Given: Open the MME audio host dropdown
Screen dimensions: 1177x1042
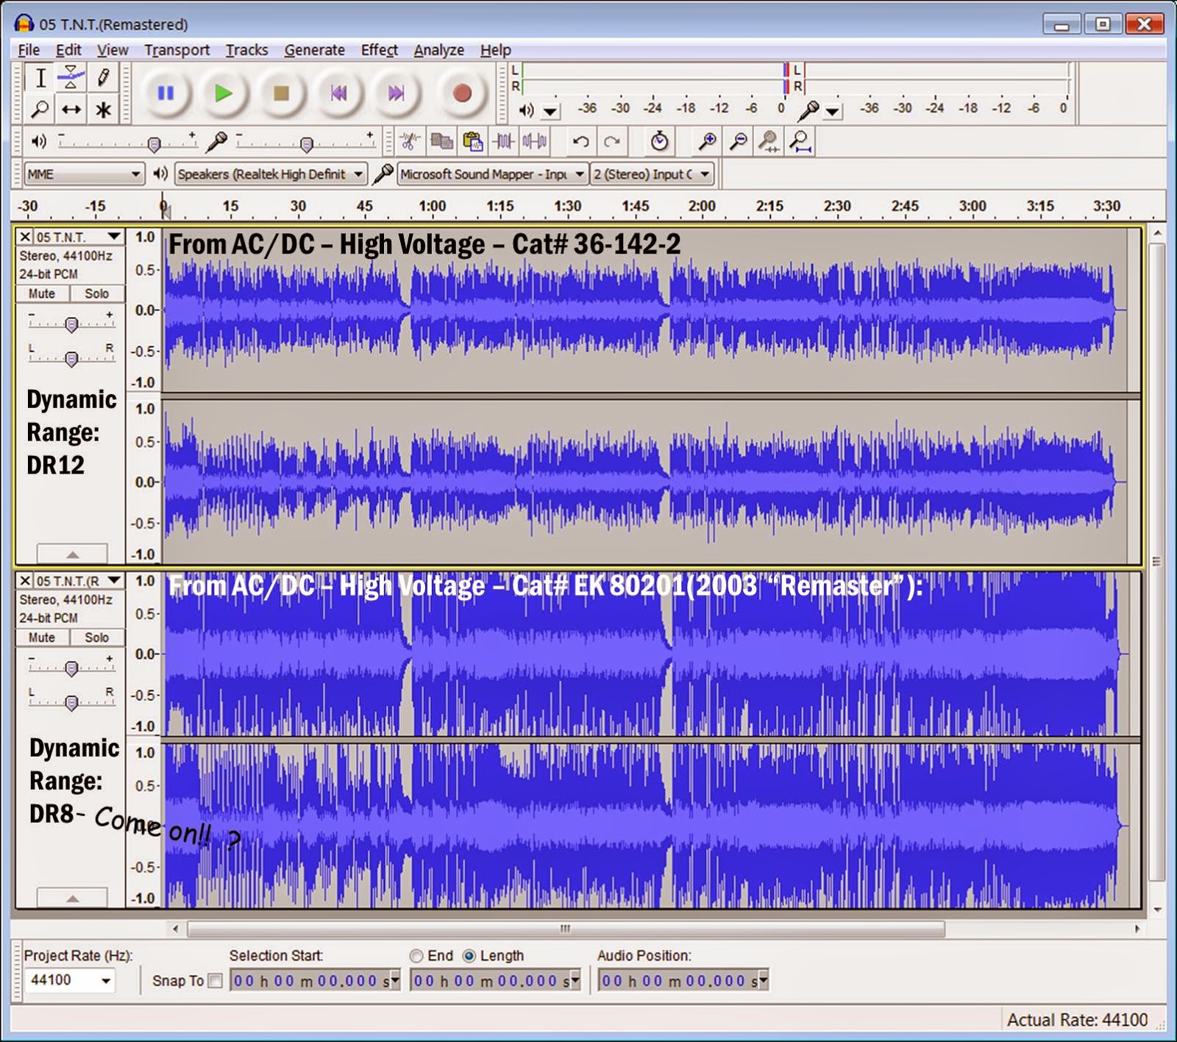Looking at the screenshot, I should [84, 174].
